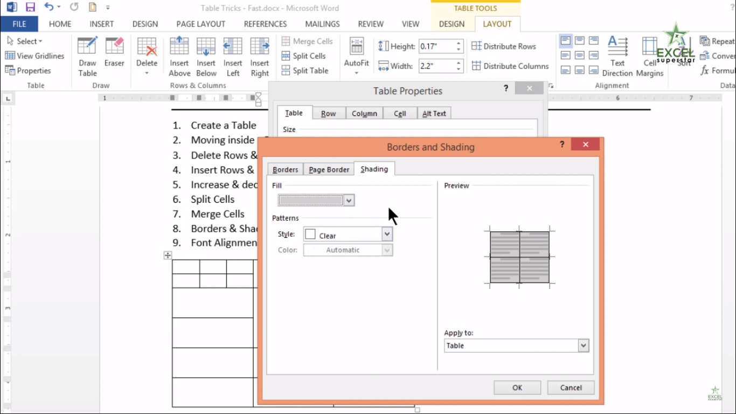Open the Fill color dropdown

coord(349,201)
